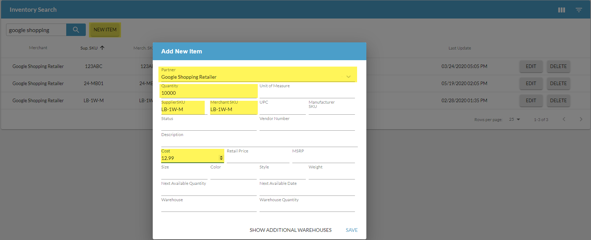Click the inventory search text box
This screenshot has height=240, width=591.
[36, 30]
